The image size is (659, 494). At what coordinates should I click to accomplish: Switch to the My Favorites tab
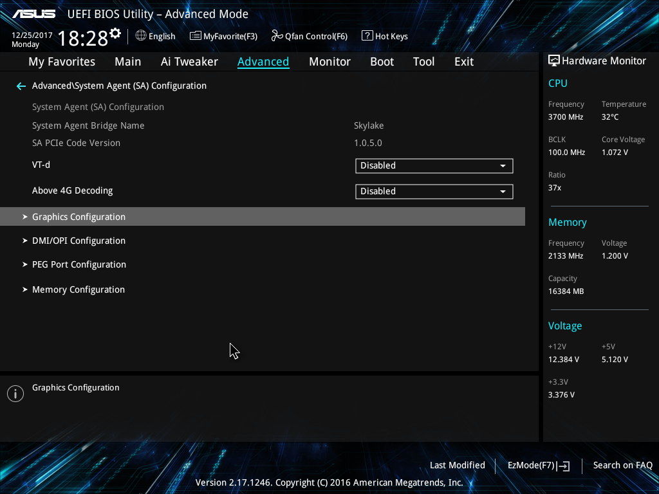click(62, 62)
